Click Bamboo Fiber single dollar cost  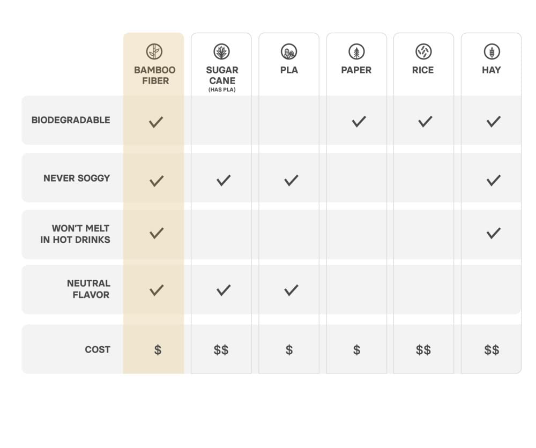click(x=158, y=350)
